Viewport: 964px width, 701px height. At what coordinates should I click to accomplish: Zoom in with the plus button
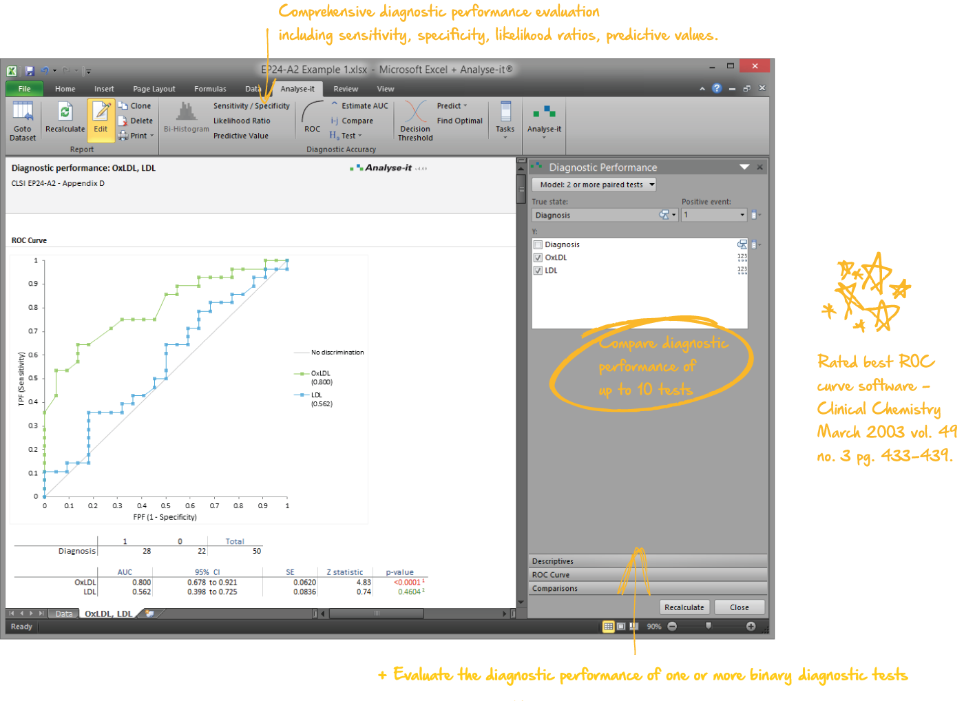coord(751,627)
